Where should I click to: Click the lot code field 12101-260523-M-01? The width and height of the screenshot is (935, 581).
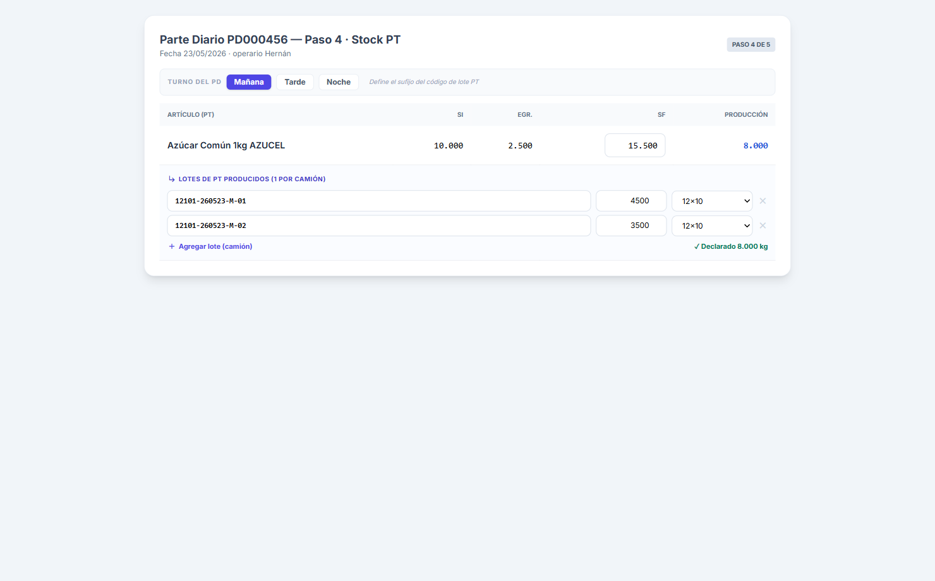tap(379, 201)
